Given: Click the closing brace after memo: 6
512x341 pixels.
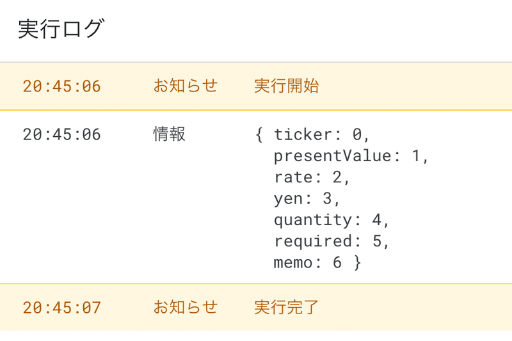Looking at the screenshot, I should (x=358, y=263).
